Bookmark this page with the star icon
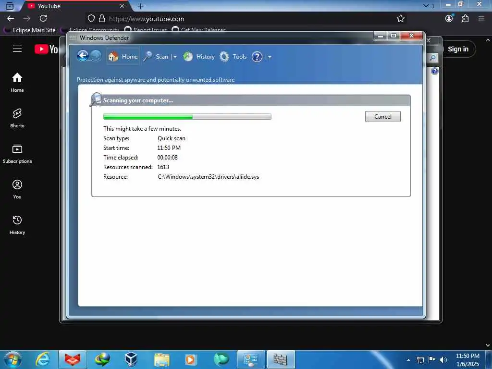Screen dimensions: 492x369 tap(400, 19)
